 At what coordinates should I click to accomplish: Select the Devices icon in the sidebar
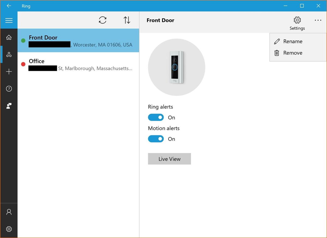point(9,54)
